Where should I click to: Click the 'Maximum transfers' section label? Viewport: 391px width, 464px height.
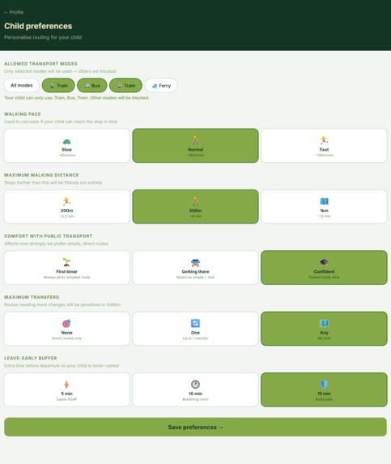pos(32,297)
